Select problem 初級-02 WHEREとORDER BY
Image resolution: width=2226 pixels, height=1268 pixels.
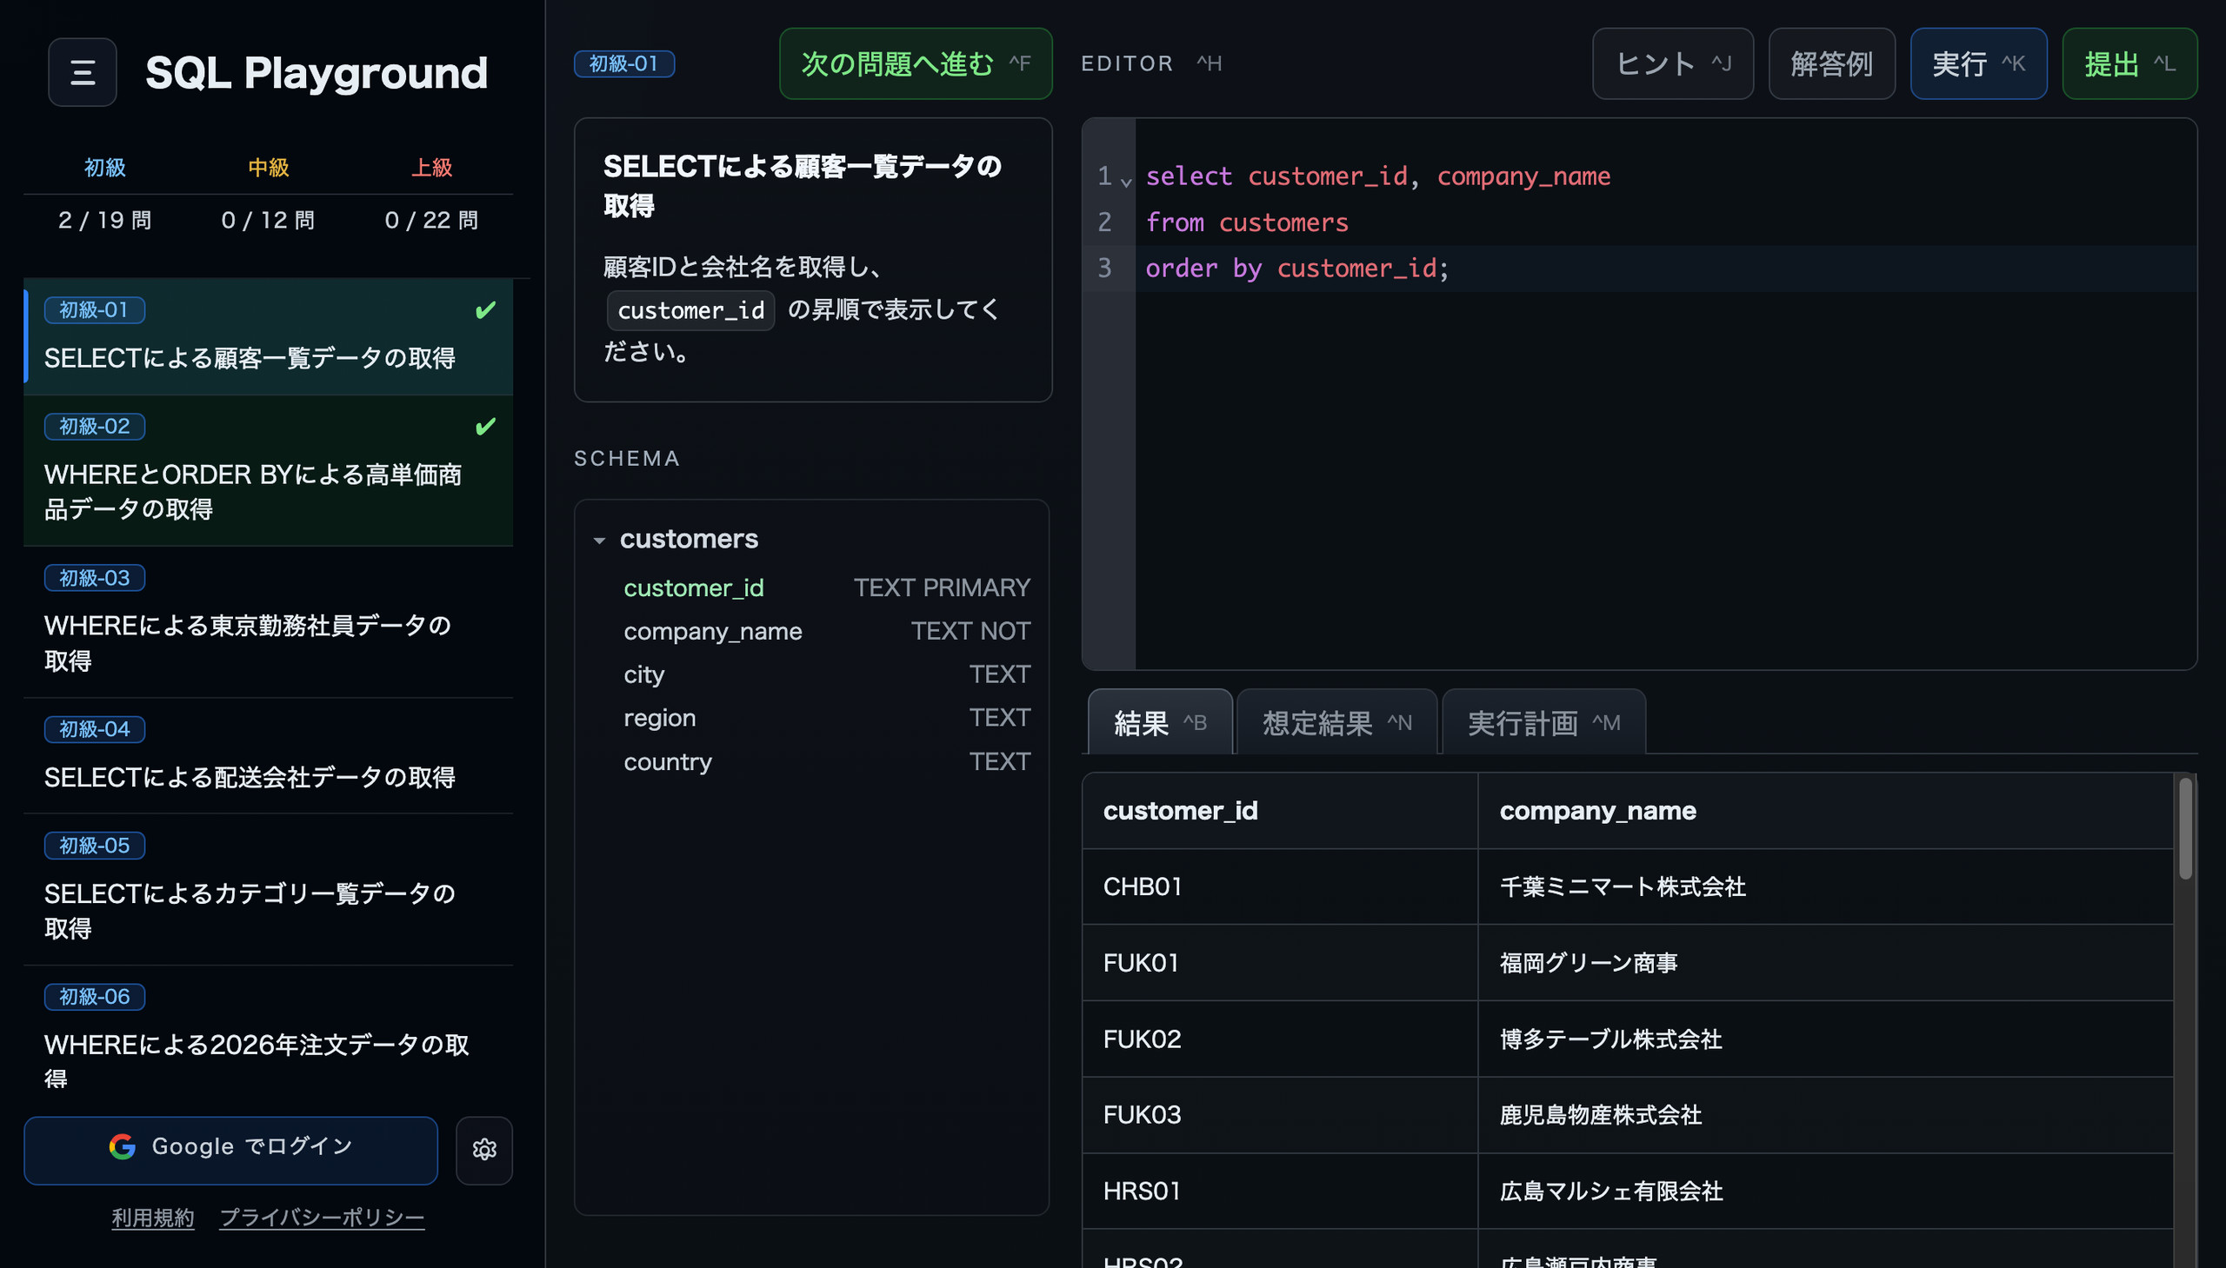pyautogui.click(x=269, y=470)
